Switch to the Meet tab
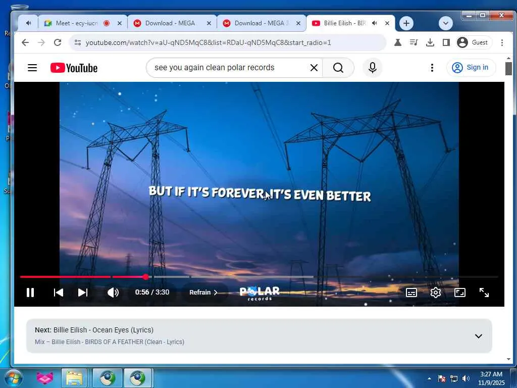The height and width of the screenshot is (388, 517). (77, 23)
